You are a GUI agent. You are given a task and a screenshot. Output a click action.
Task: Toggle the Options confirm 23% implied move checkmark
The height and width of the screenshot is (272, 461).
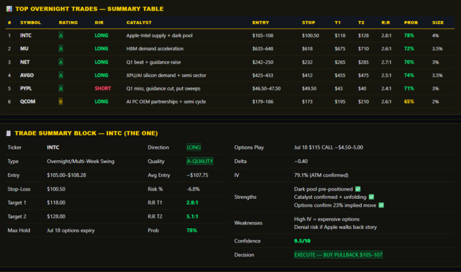click(x=382, y=205)
